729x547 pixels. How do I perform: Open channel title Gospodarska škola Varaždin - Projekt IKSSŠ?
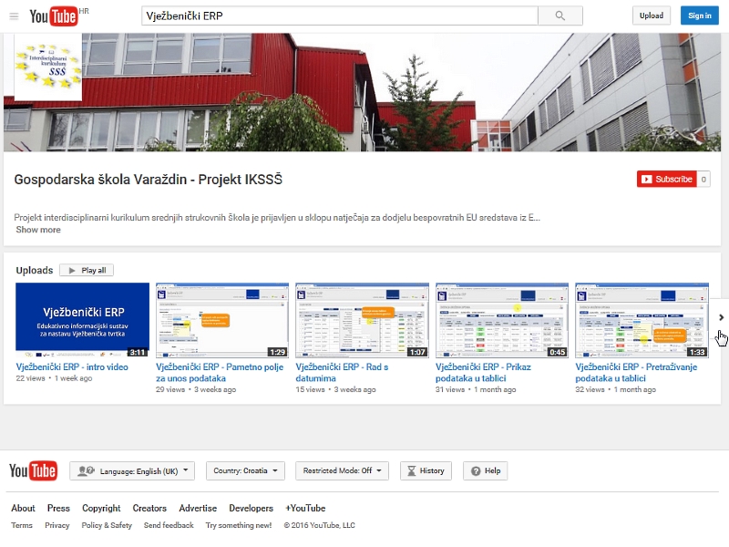pos(148,180)
